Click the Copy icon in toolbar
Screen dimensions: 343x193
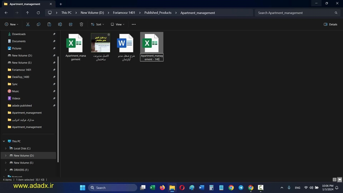pos(39,24)
